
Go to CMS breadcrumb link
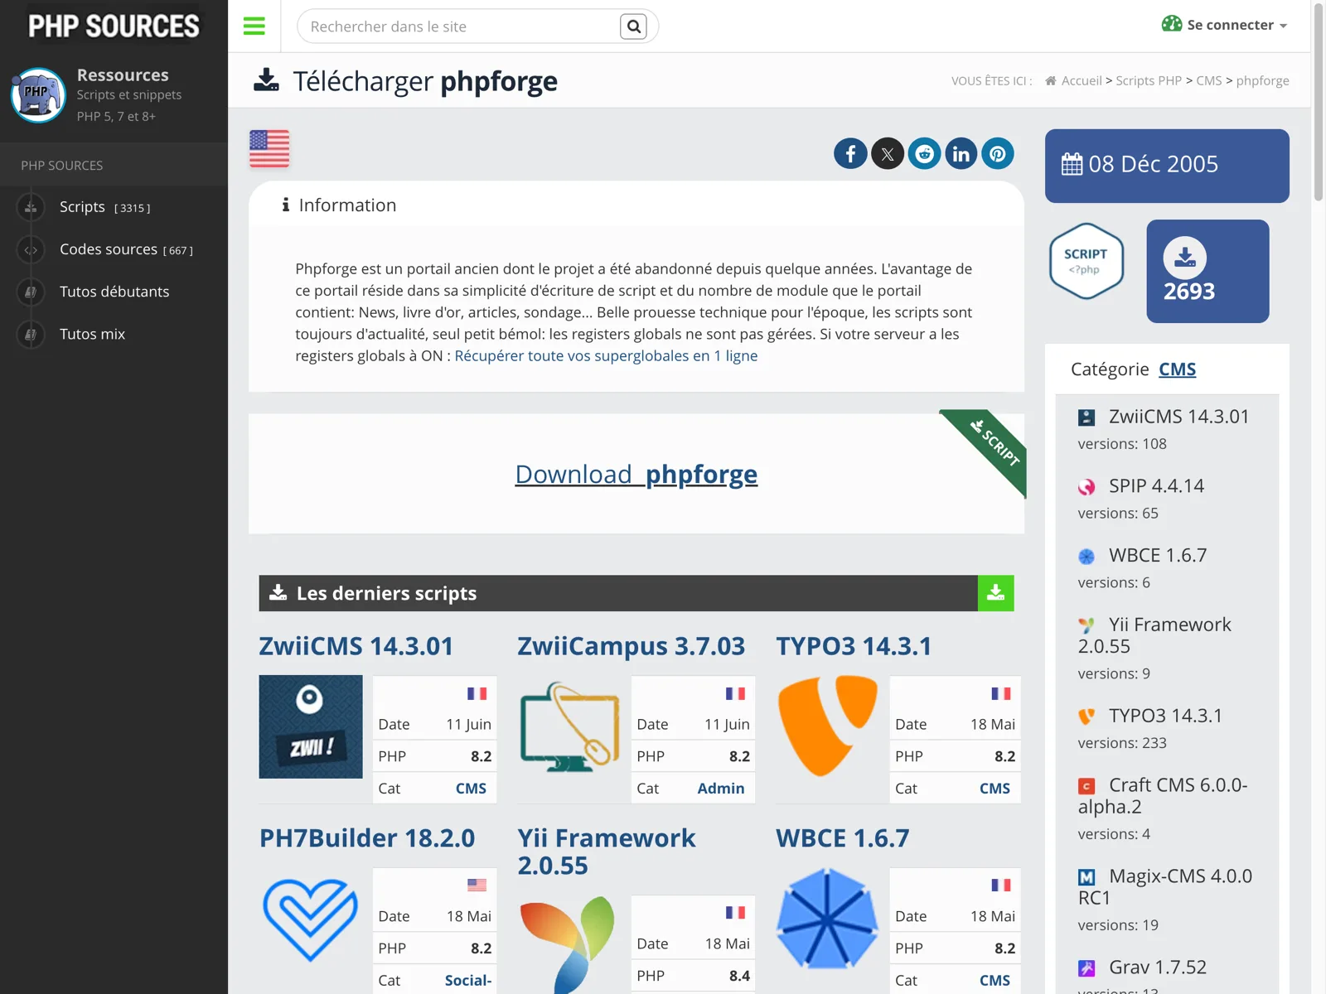click(x=1209, y=80)
